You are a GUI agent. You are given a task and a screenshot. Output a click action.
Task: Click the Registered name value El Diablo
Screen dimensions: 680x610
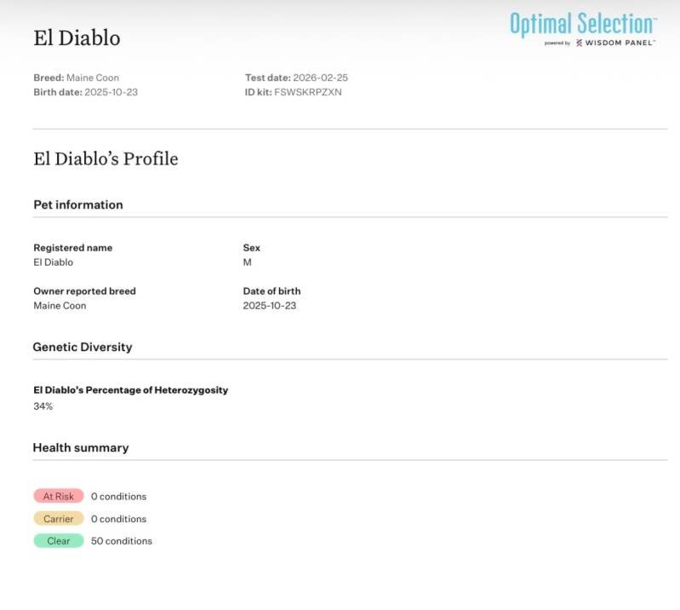point(53,262)
